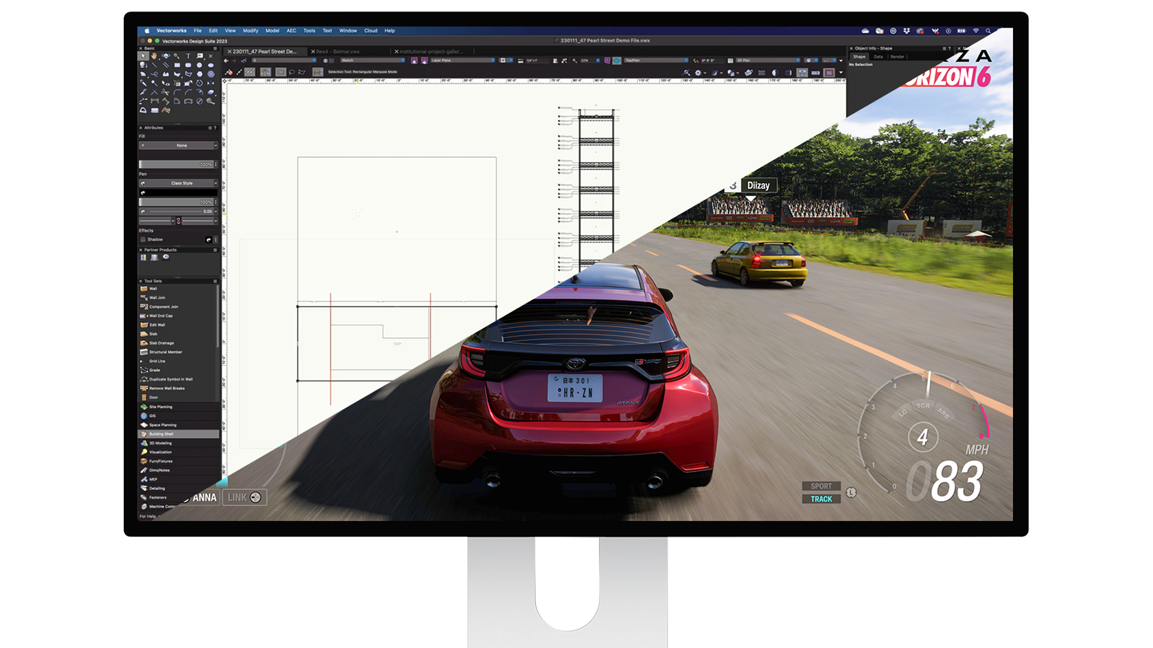Open the Apple menu
This screenshot has height=648, width=1153.
[x=147, y=31]
